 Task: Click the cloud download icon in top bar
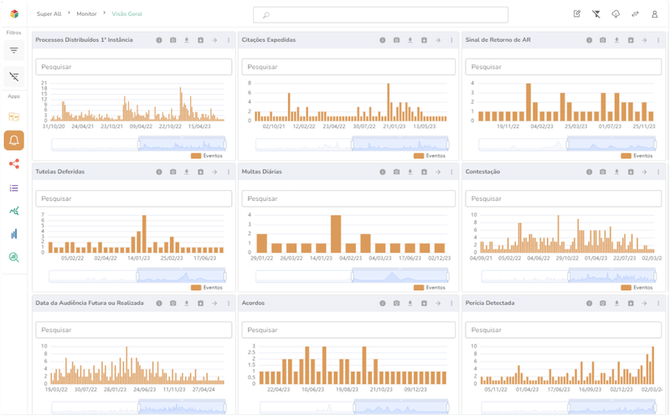[616, 14]
